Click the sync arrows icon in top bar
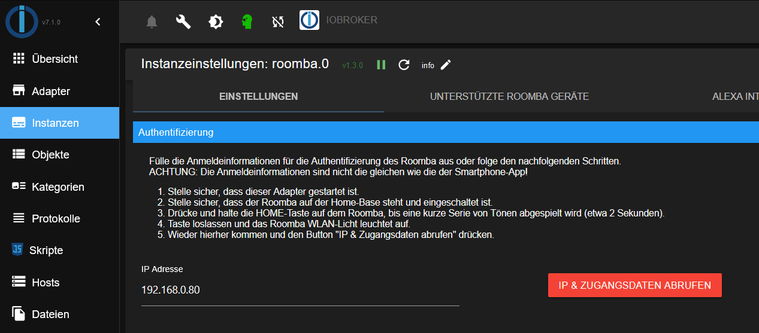Viewport: 759px width, 333px height. pos(278,22)
